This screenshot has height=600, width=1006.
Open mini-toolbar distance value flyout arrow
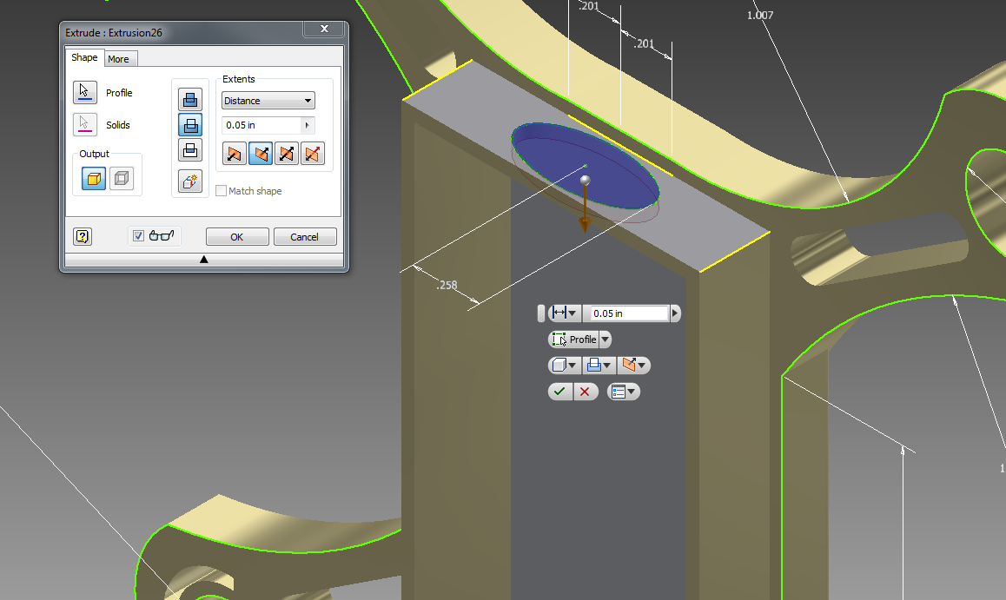coord(674,313)
